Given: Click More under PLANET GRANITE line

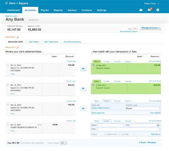Looking at the screenshot, I should point(12,131).
